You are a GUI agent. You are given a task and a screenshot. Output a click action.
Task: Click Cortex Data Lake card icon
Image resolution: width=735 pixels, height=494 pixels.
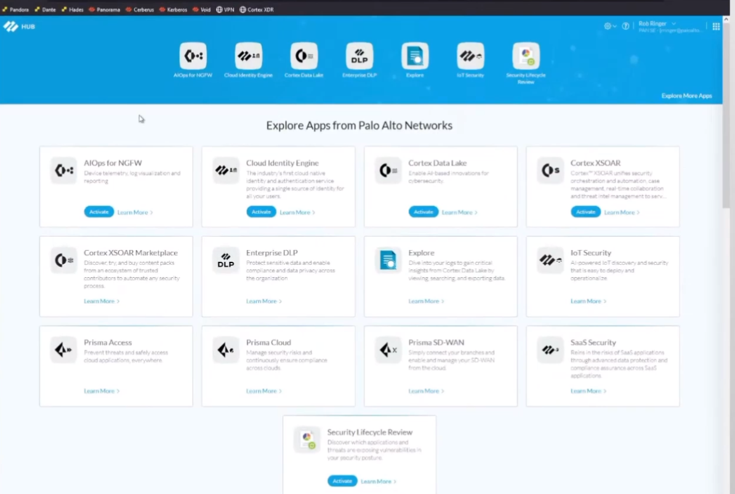pos(388,170)
